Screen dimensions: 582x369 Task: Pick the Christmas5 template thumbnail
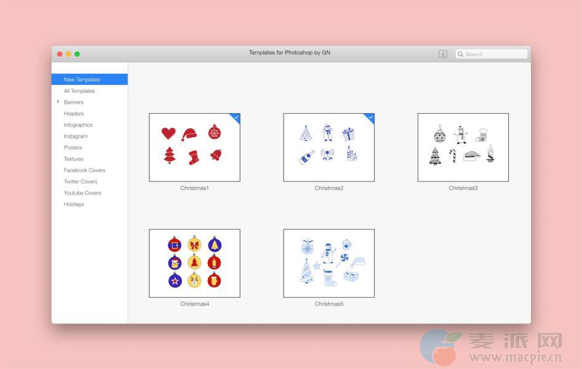(x=329, y=263)
